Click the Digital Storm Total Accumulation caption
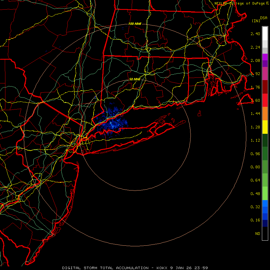This screenshot has height=270, width=270. tap(135, 268)
